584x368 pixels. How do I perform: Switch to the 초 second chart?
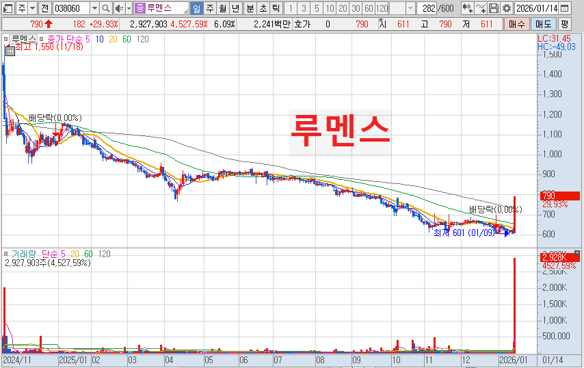point(263,8)
